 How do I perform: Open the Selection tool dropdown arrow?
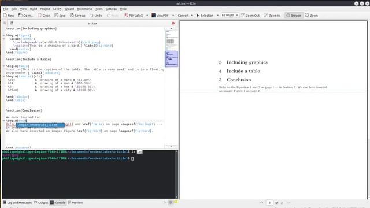(217, 16)
